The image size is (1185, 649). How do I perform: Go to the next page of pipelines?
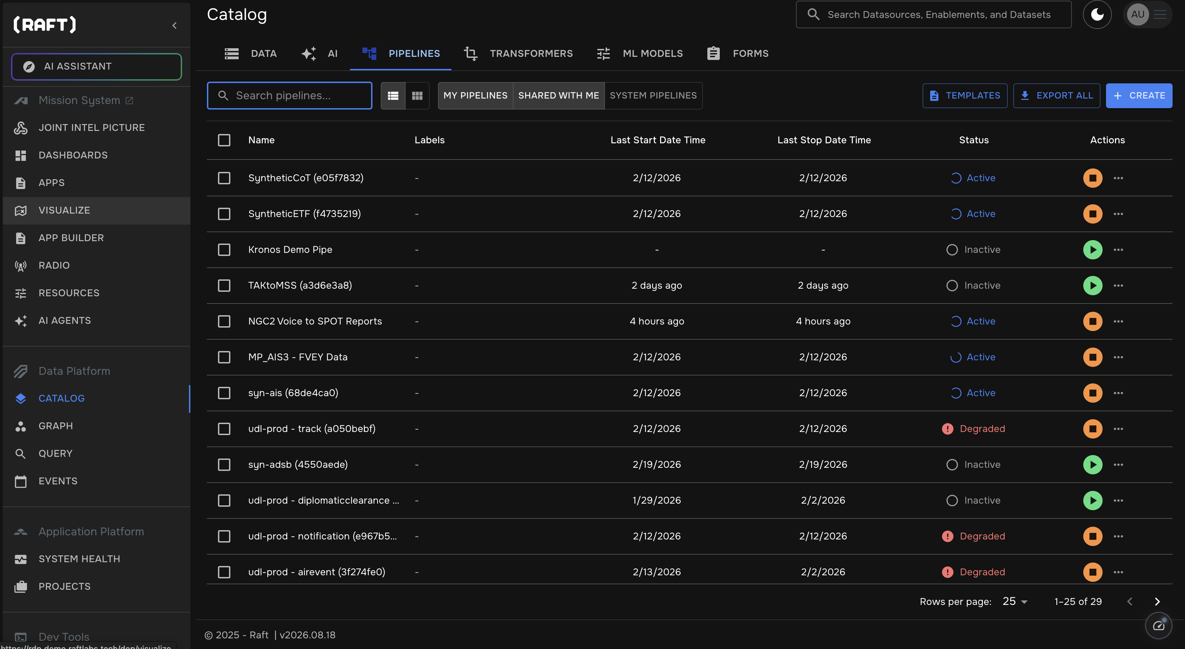pyautogui.click(x=1157, y=602)
